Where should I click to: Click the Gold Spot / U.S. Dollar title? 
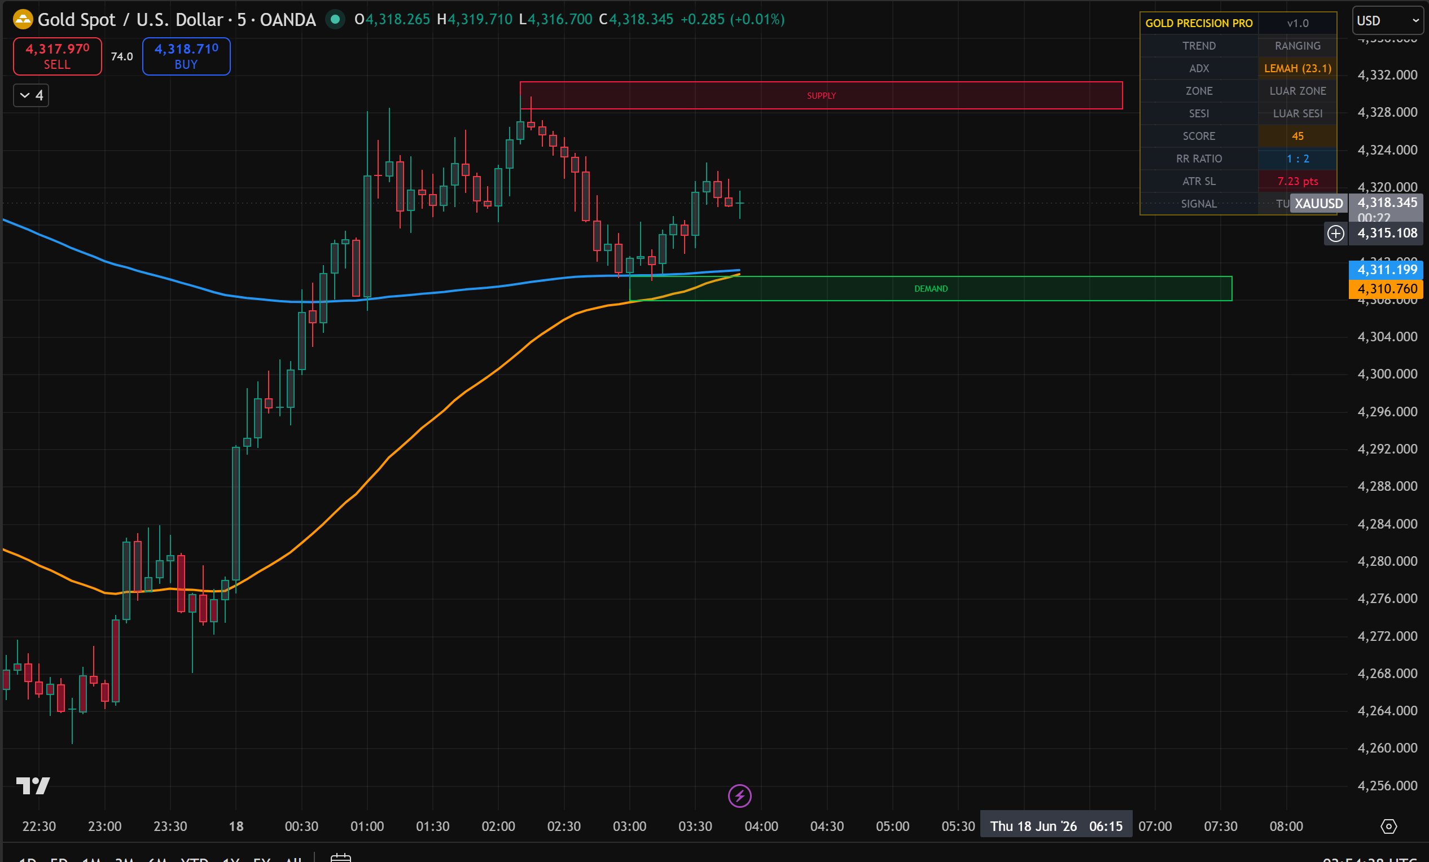click(x=131, y=20)
